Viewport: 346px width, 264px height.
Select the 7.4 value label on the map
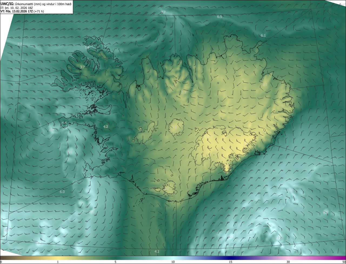pos(87,48)
